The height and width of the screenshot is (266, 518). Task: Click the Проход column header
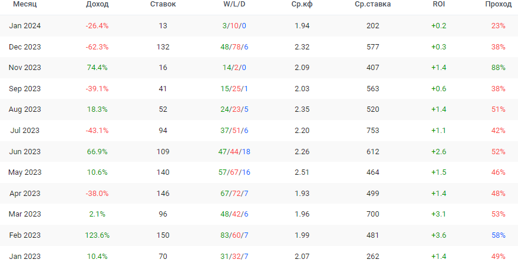click(498, 4)
